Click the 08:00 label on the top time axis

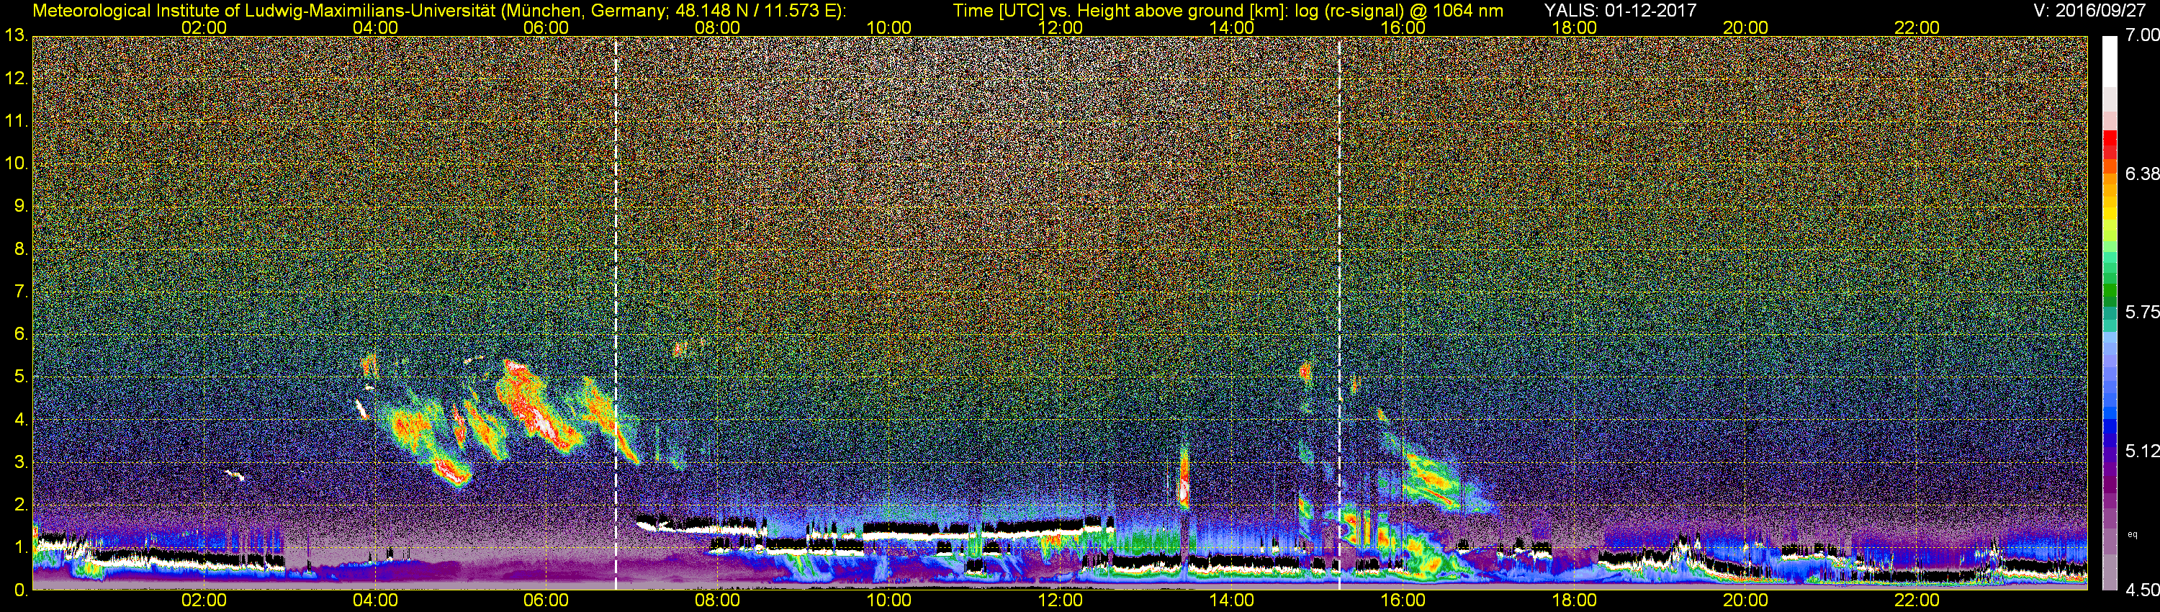pyautogui.click(x=717, y=27)
